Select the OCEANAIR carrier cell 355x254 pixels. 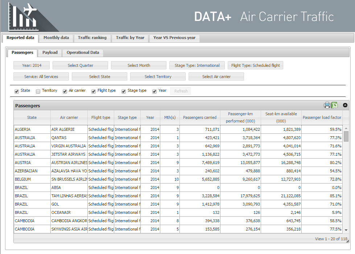pos(69,212)
